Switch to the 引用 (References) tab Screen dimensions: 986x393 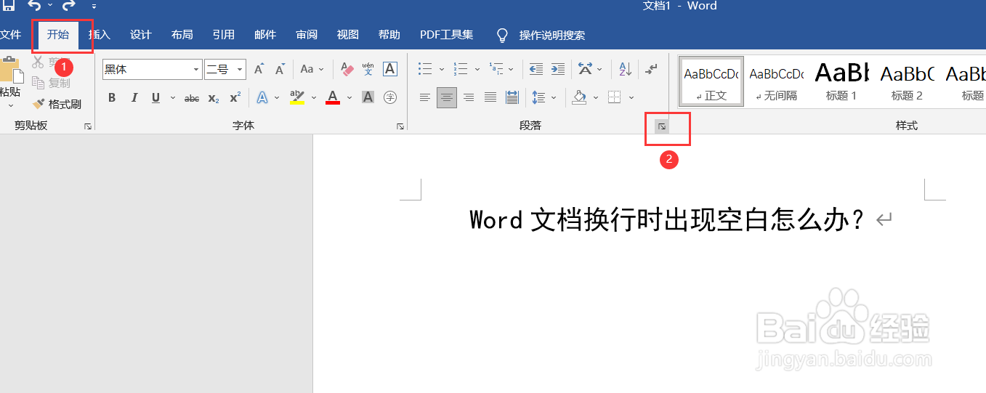[x=224, y=35]
